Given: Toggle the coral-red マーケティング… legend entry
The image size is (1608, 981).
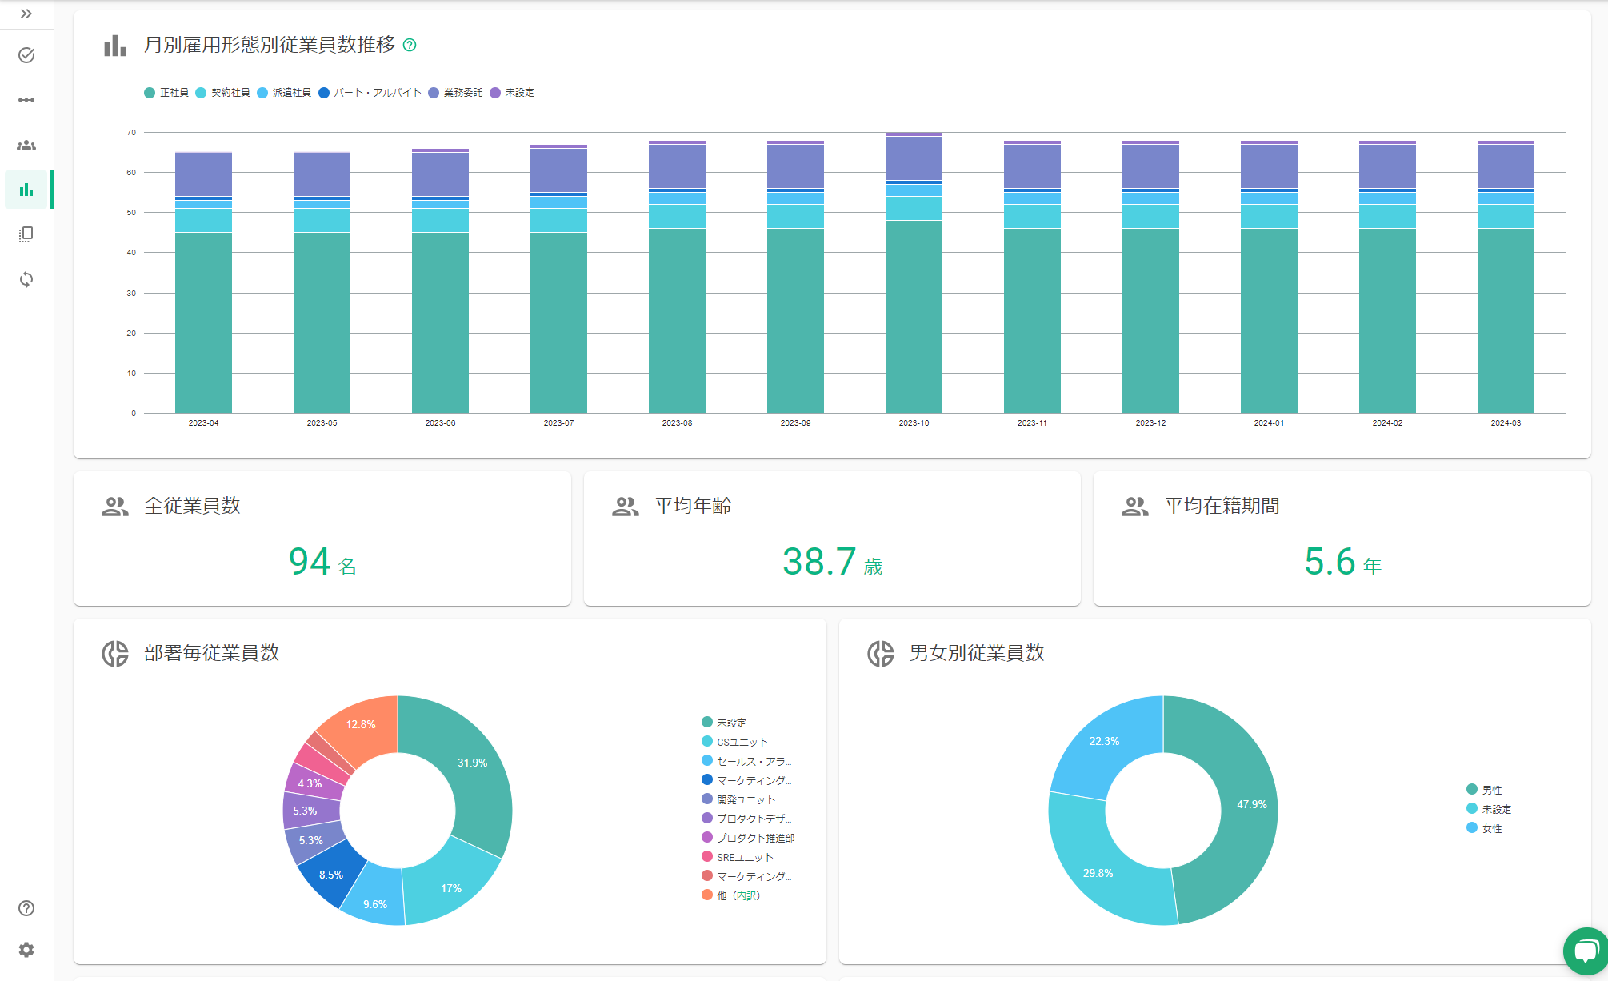Looking at the screenshot, I should click(x=746, y=876).
